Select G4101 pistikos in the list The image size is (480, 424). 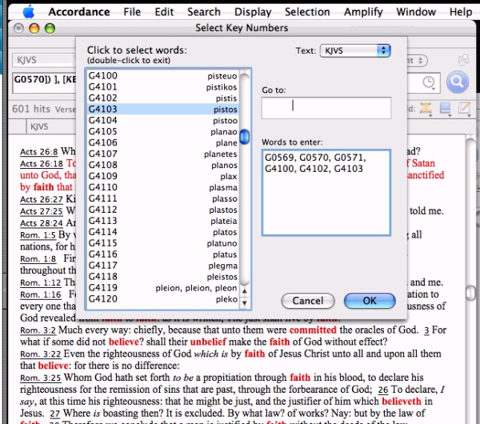click(x=162, y=87)
